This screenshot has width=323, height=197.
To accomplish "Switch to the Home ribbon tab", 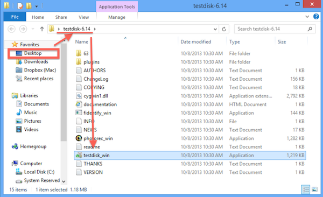I will pos(38,17).
